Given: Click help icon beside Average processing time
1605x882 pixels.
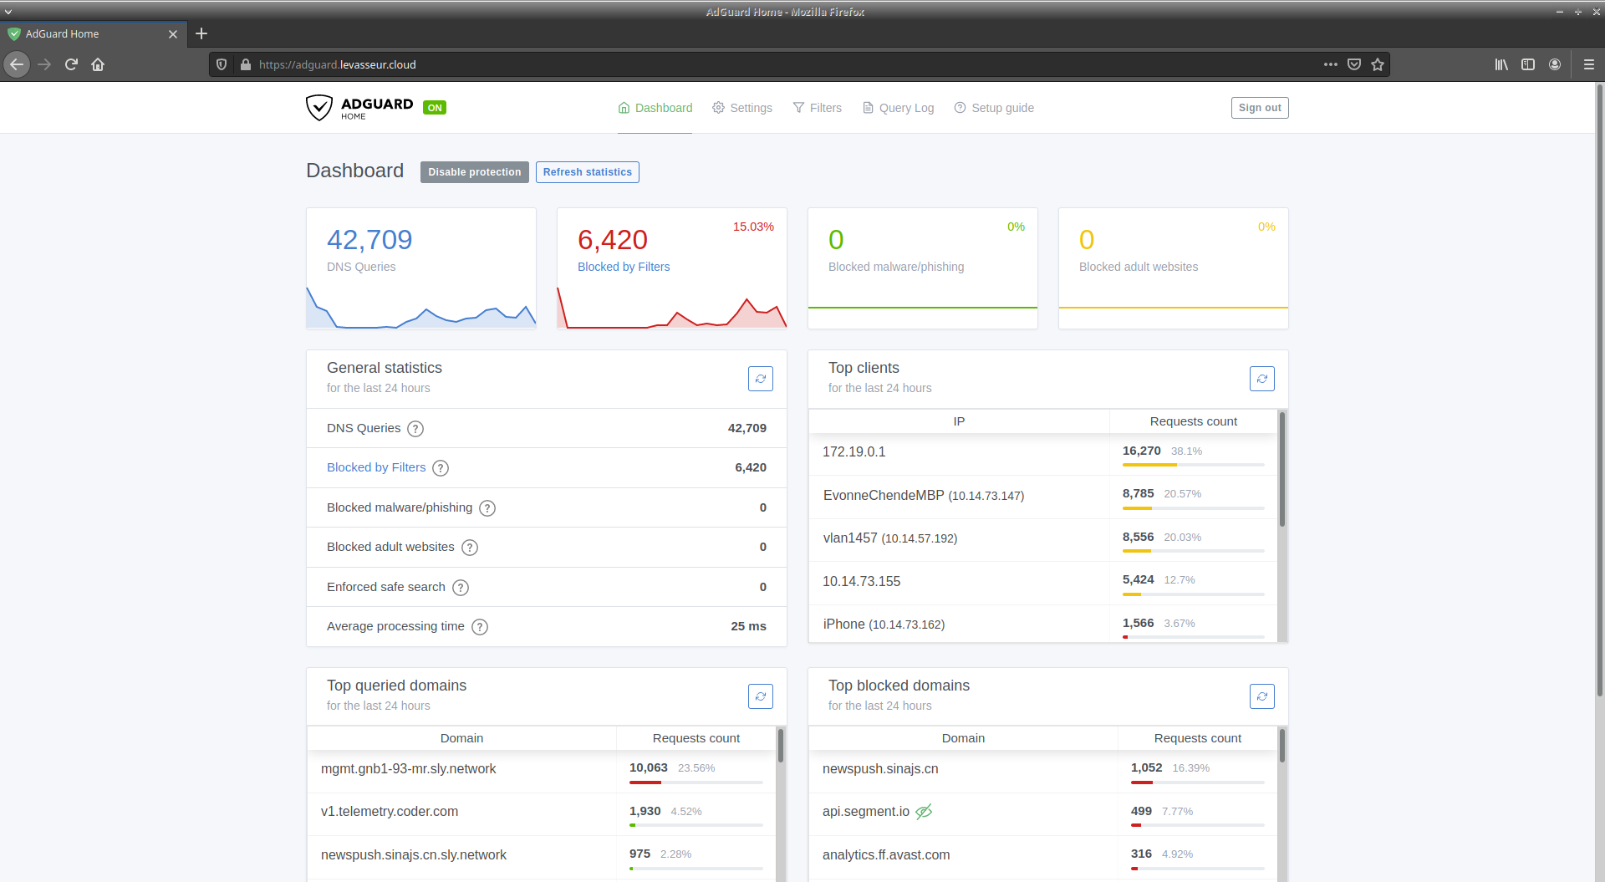Looking at the screenshot, I should pyautogui.click(x=480, y=626).
